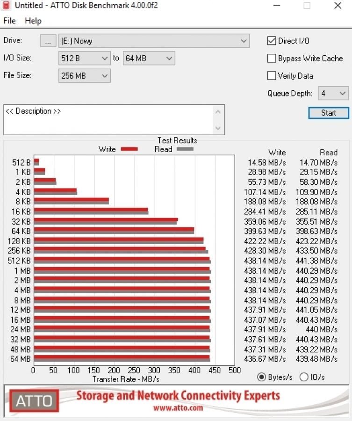Click Description scrollbar up arrow
Viewport: 352px width, 421px height.
pos(218,112)
